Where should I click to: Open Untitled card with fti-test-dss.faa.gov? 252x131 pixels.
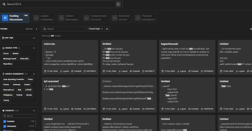129,57
